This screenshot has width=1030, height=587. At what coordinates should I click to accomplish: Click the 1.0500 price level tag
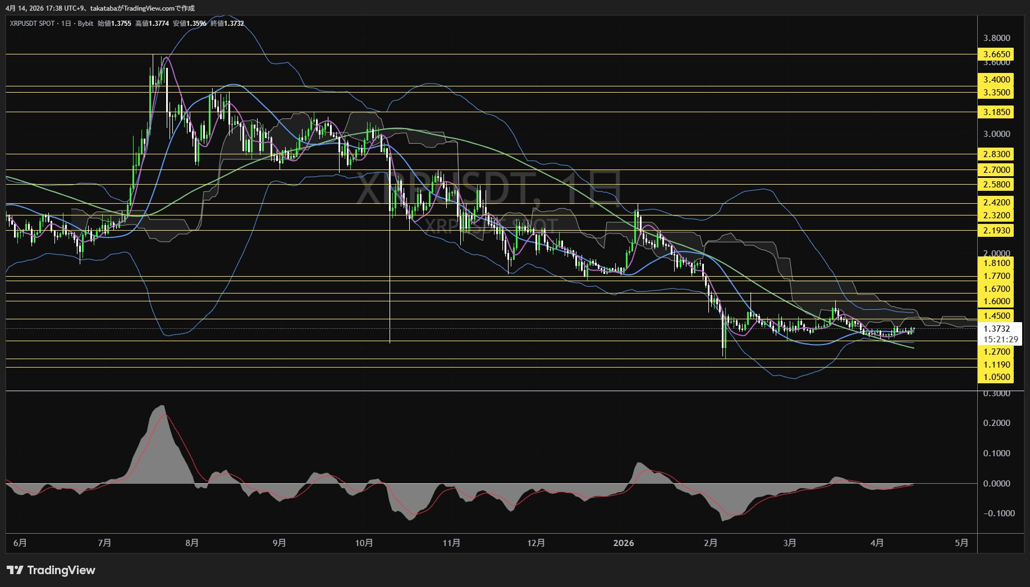(x=996, y=377)
